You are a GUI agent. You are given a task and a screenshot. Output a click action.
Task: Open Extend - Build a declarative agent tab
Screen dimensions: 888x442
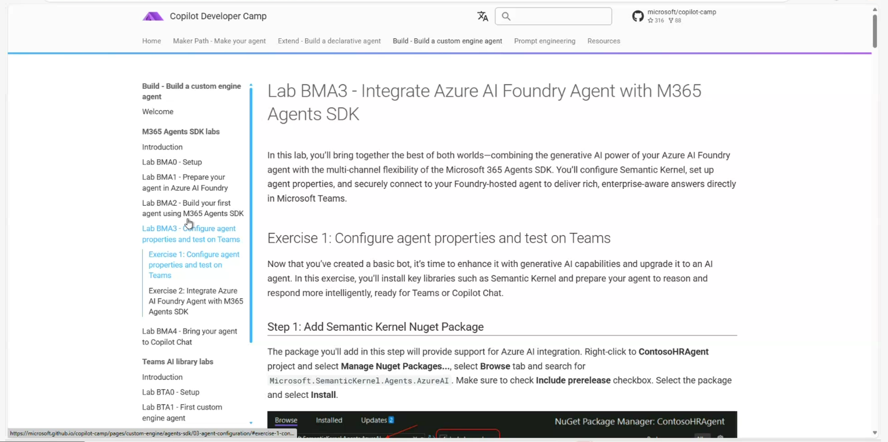tap(329, 41)
